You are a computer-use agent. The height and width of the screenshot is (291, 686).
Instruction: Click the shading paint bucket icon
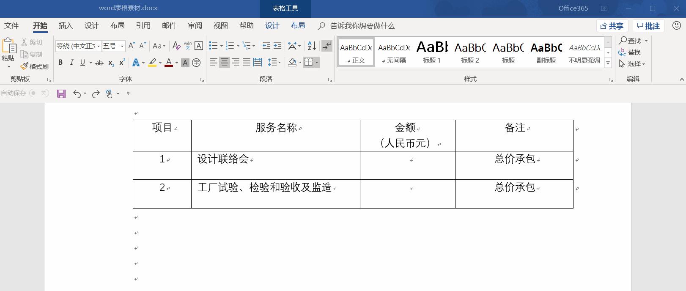tap(292, 63)
